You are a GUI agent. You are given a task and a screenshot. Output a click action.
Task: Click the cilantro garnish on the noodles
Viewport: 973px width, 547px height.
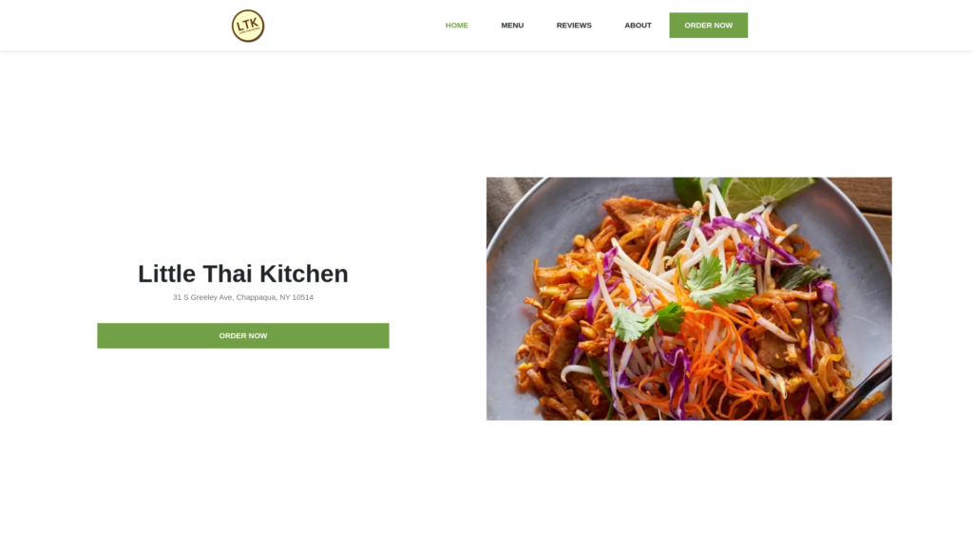(x=720, y=282)
